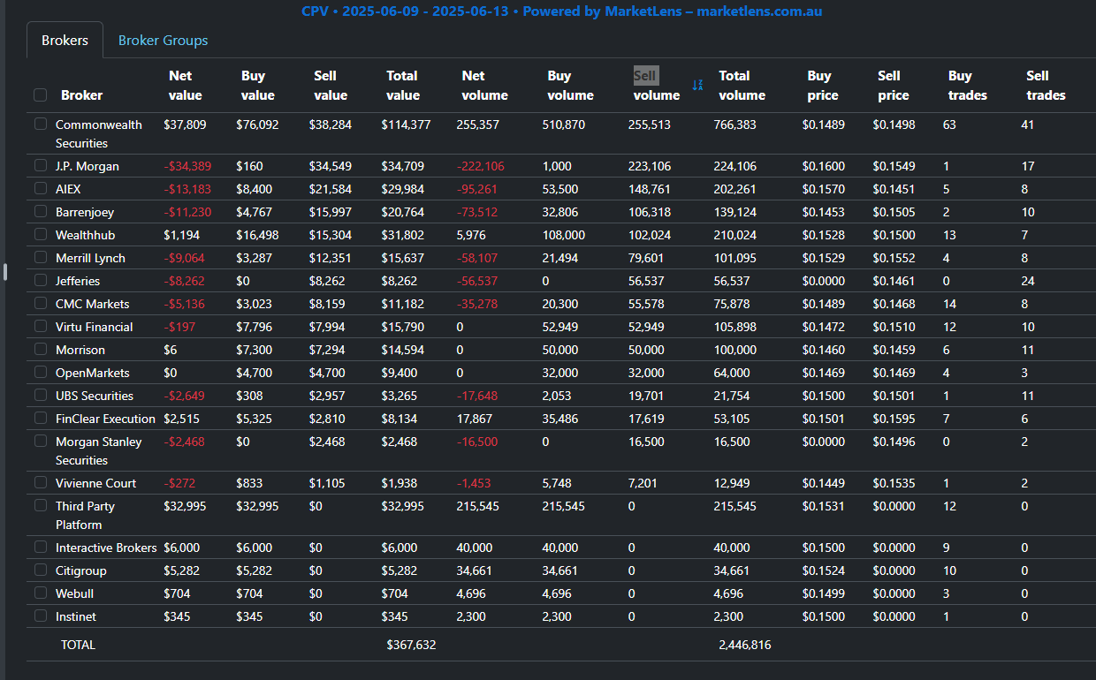
Task: Check the Virtu Financial row checkbox
Action: tap(40, 326)
